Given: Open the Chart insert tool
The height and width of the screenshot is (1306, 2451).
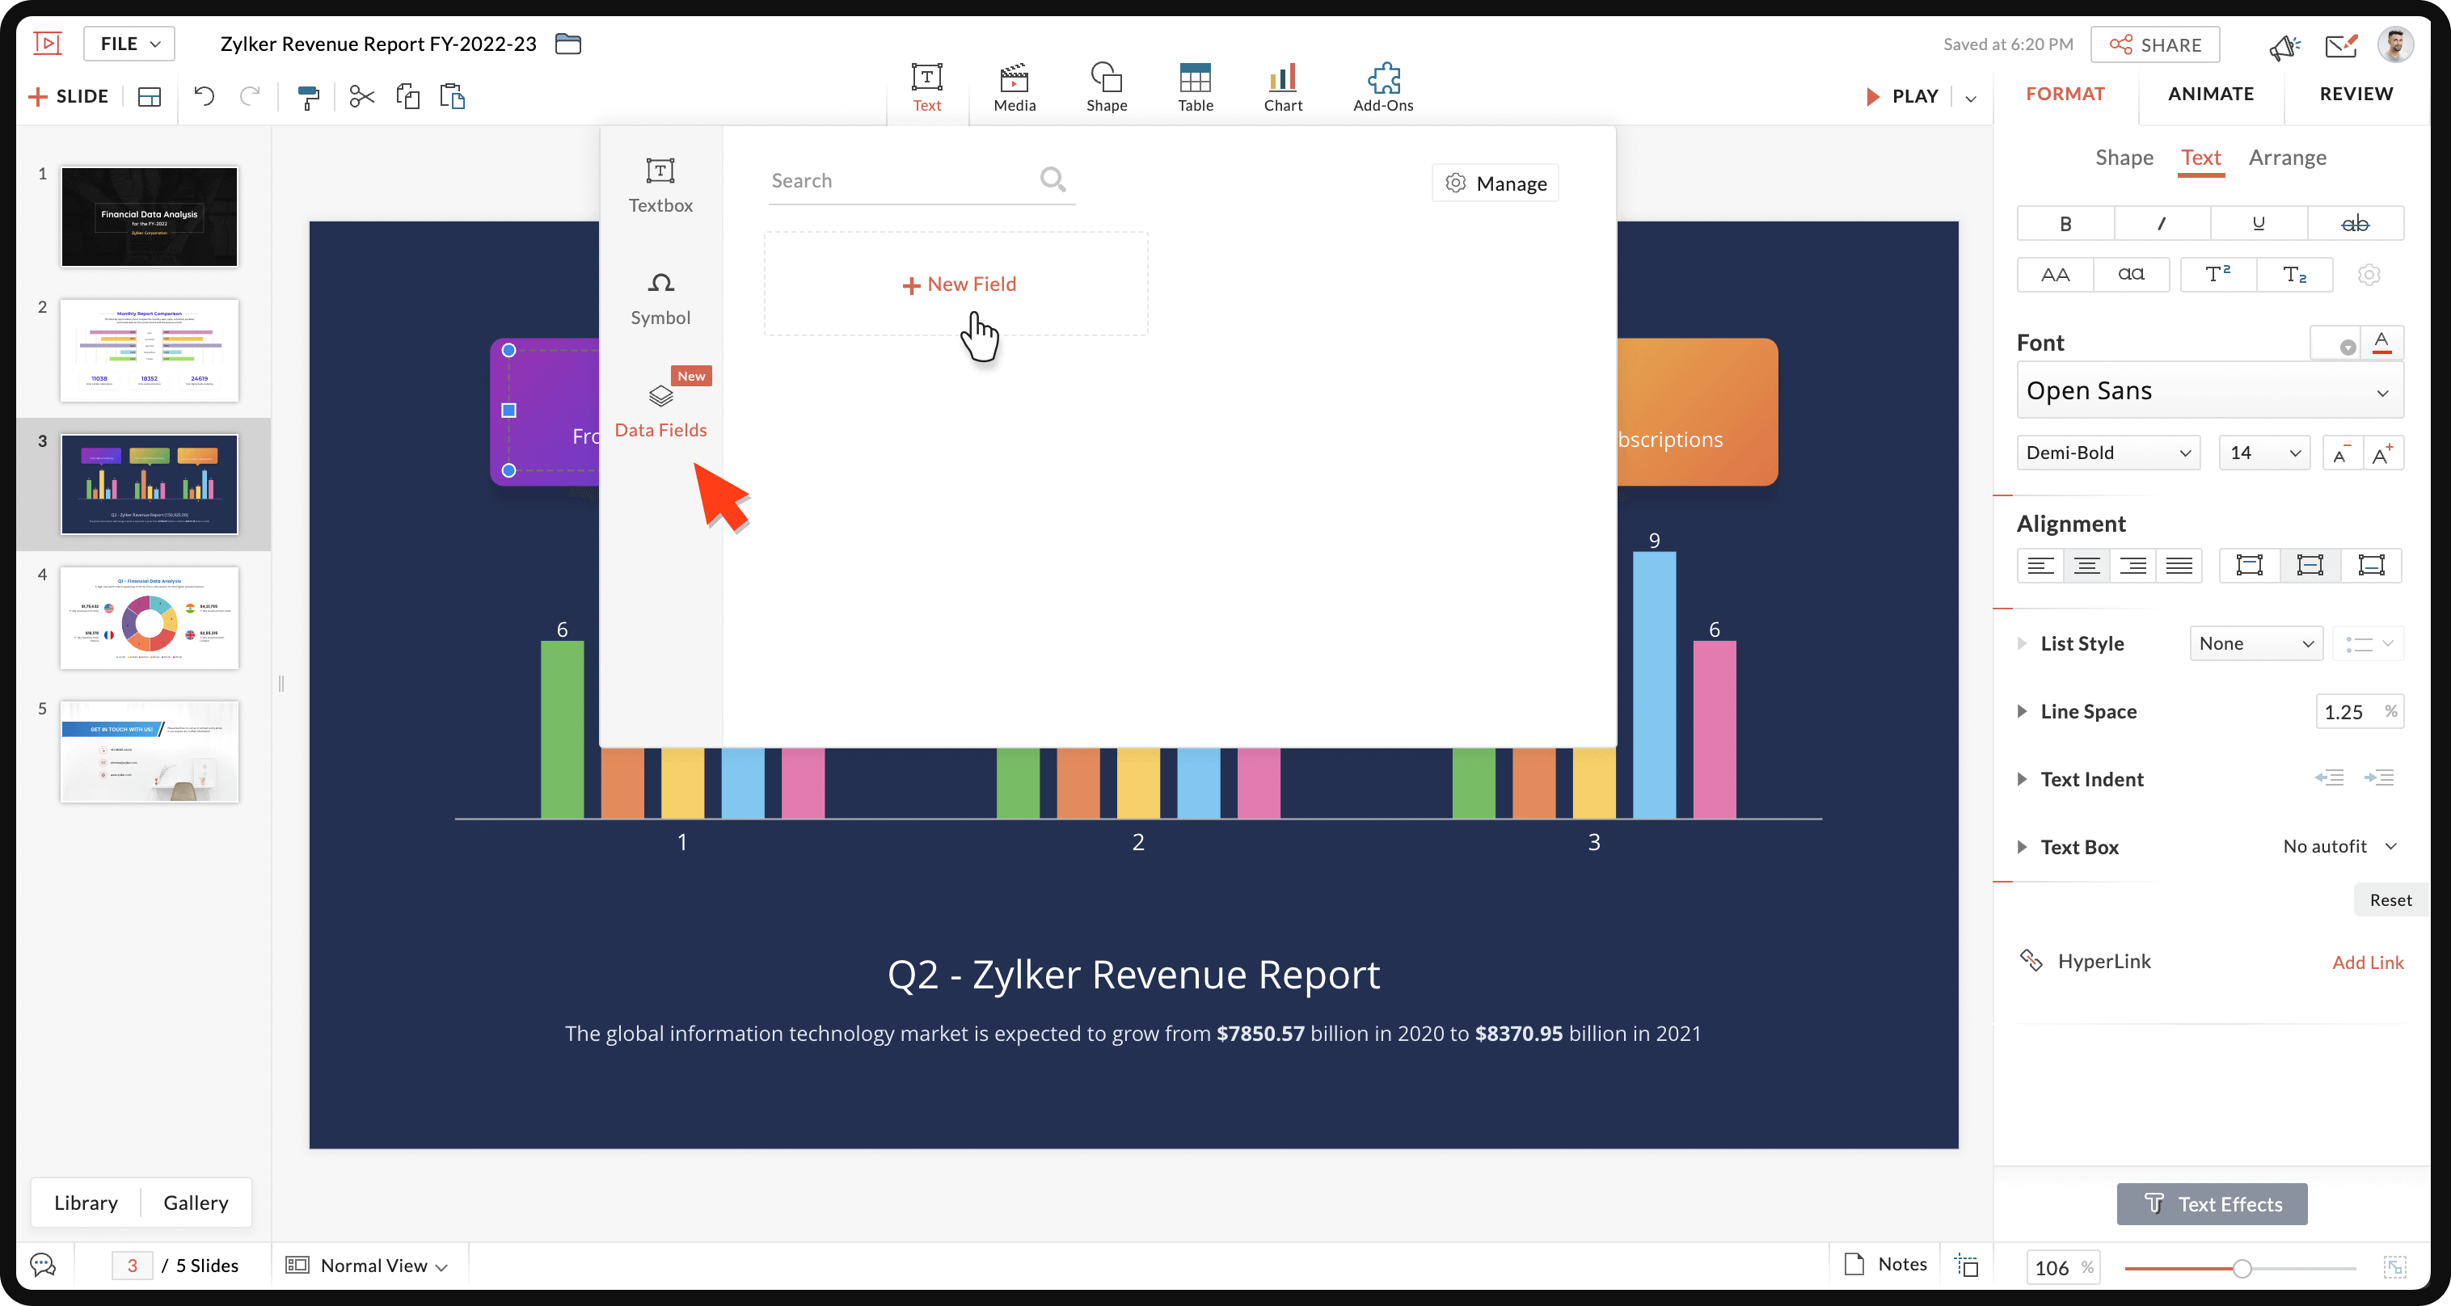Looking at the screenshot, I should [1283, 87].
